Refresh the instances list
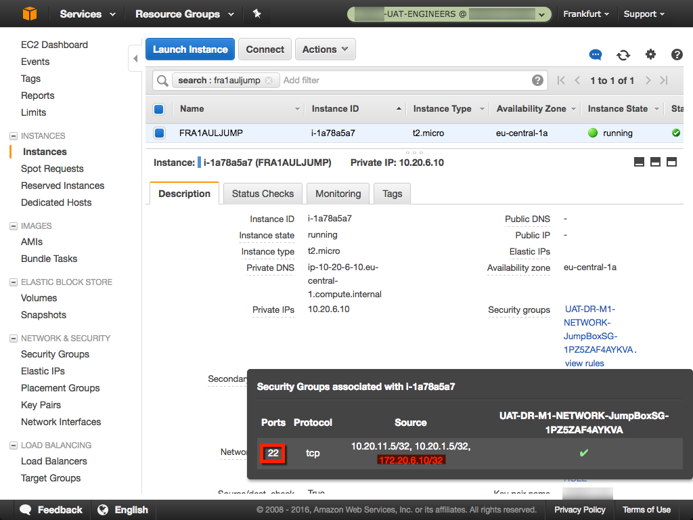 (x=623, y=55)
